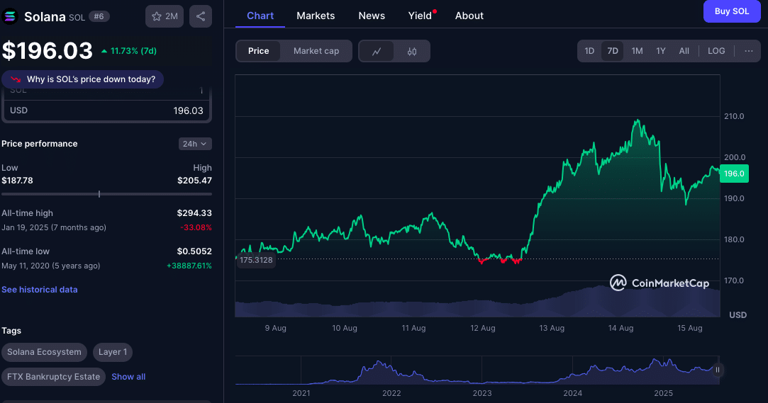Click the 2023 year label on overview
The height and width of the screenshot is (403, 768).
[x=482, y=393]
